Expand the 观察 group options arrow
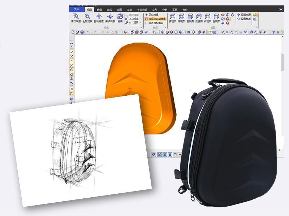The width and height of the screenshot is (289, 216). coord(142,27)
